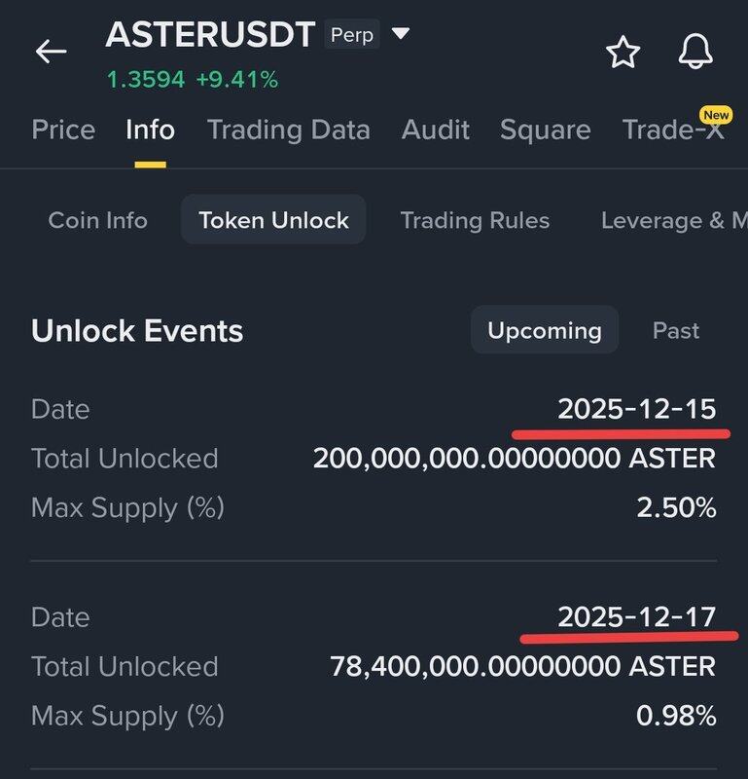Tap the ASTERUSDT pair title

point(210,35)
